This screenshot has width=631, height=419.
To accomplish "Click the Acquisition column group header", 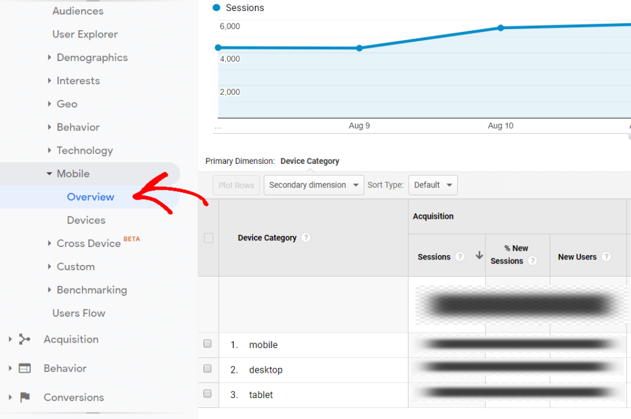I will click(433, 216).
